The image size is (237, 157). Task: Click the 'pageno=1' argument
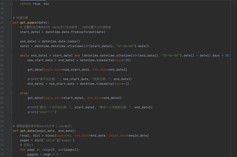tap(64, 136)
